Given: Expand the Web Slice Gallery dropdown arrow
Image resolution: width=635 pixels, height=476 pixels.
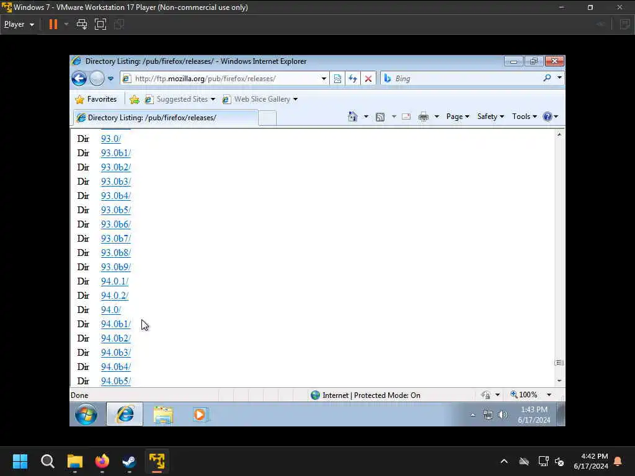Looking at the screenshot, I should point(295,99).
